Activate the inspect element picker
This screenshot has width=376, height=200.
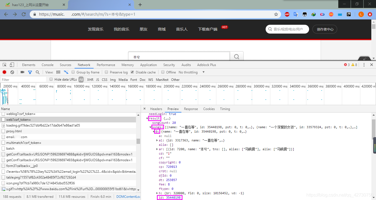(x=5, y=65)
